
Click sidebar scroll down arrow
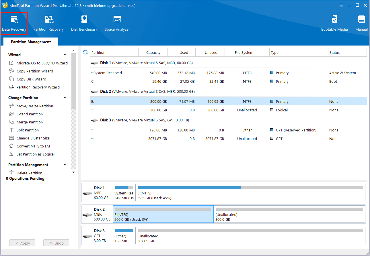point(74,172)
